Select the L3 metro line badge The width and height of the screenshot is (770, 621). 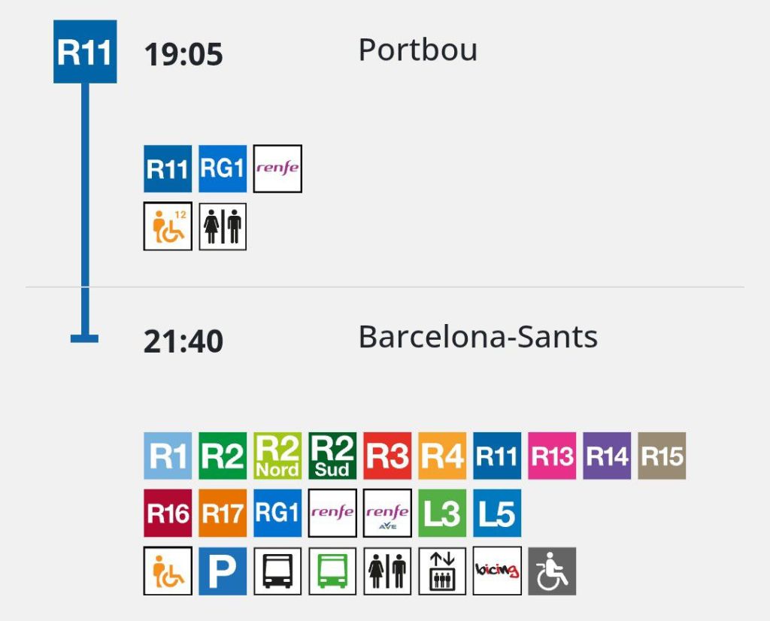442,513
